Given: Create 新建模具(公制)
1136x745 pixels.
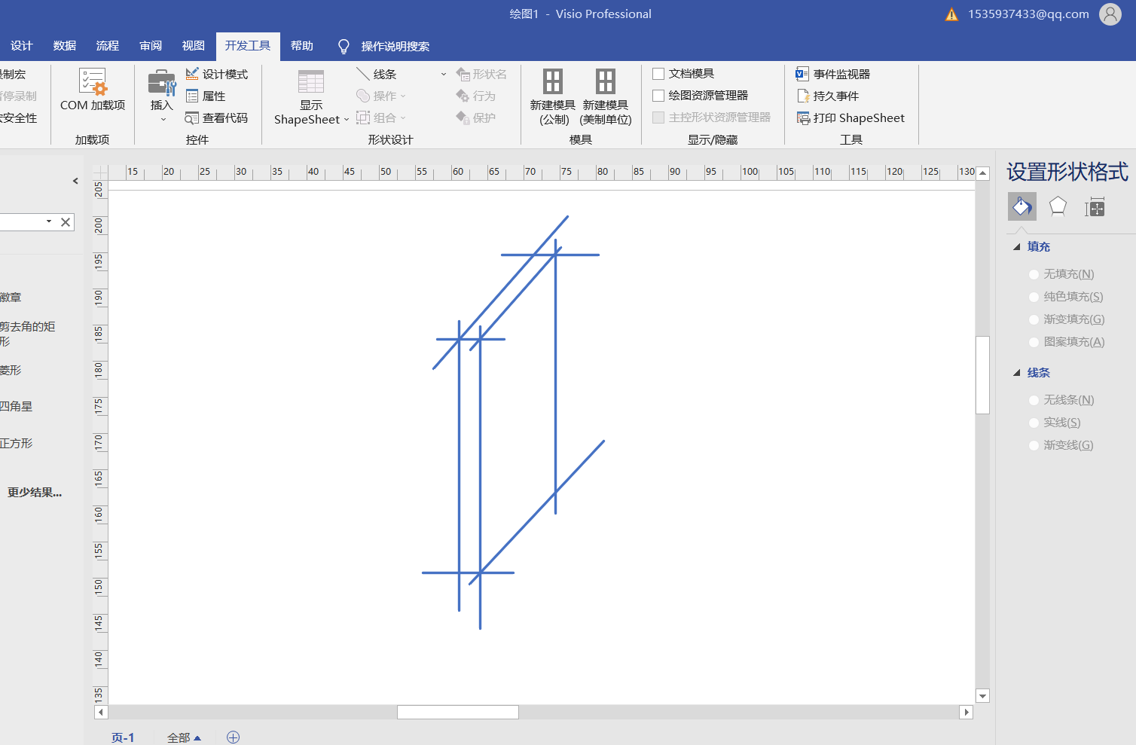Looking at the screenshot, I should 553,96.
